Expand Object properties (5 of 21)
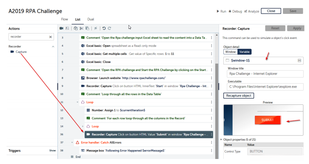The image size is (309, 164). 221,140
